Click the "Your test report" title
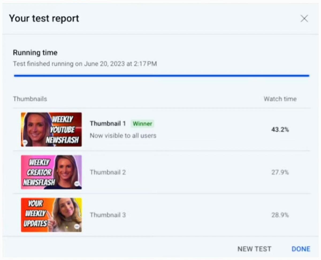 [44, 18]
